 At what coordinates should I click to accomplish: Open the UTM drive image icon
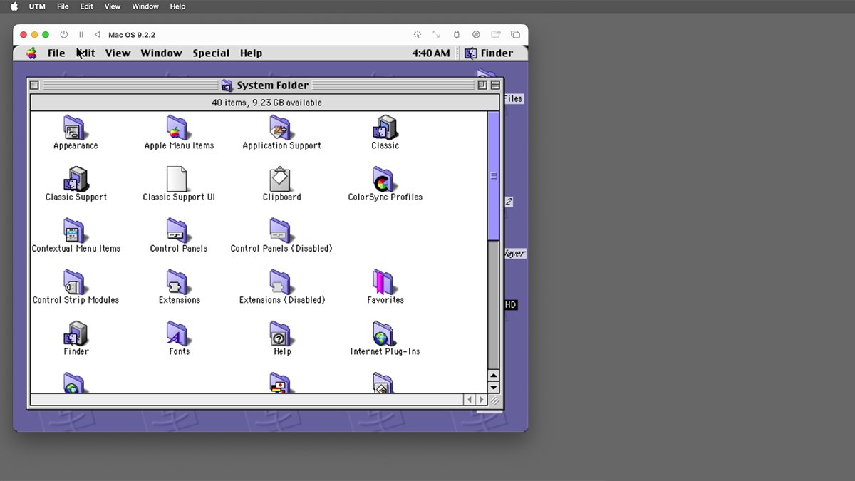[x=476, y=35]
